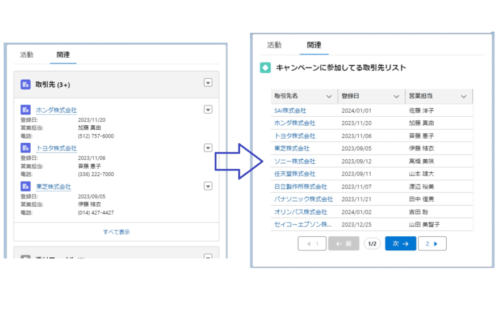Click 山本 雄大 in 任天堂株式会社 row
This screenshot has width=499, height=332.
pos(421,174)
